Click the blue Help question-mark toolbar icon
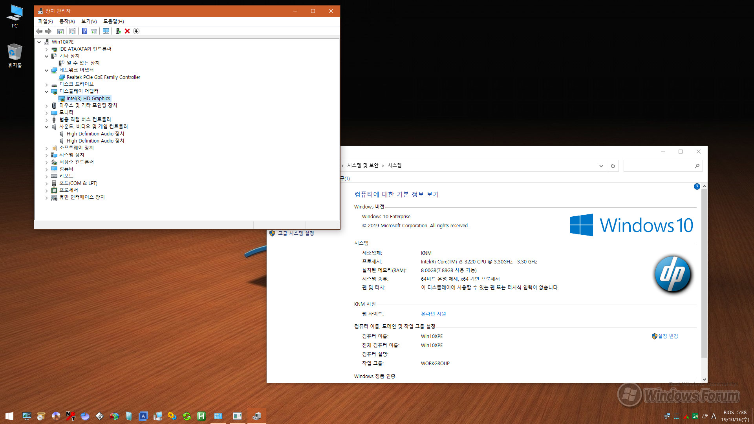The height and width of the screenshot is (424, 754). pos(84,31)
